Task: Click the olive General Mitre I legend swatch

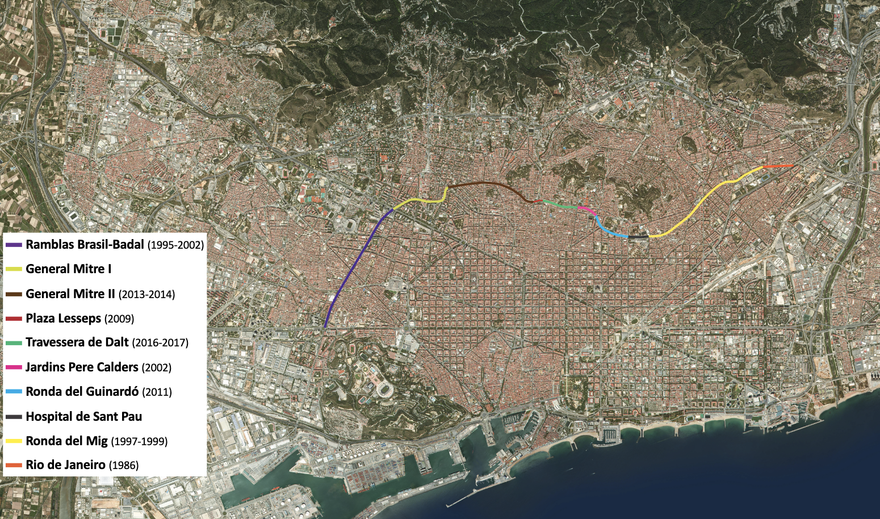Action: coord(14,270)
